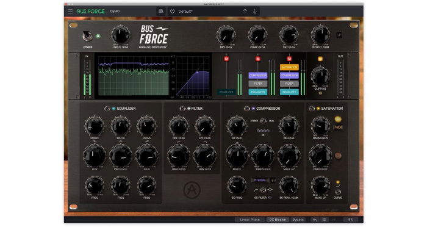Click the equalizer LOW gain knob
This screenshot has height=227, width=427.
(x=95, y=156)
